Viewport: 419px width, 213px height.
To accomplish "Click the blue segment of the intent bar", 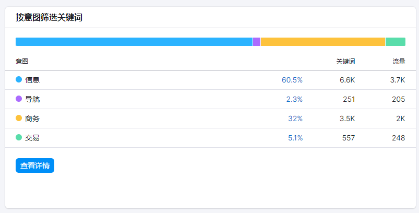I will tap(134, 42).
